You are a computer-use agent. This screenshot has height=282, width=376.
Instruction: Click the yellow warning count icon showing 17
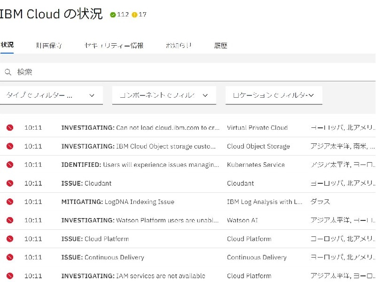click(134, 15)
